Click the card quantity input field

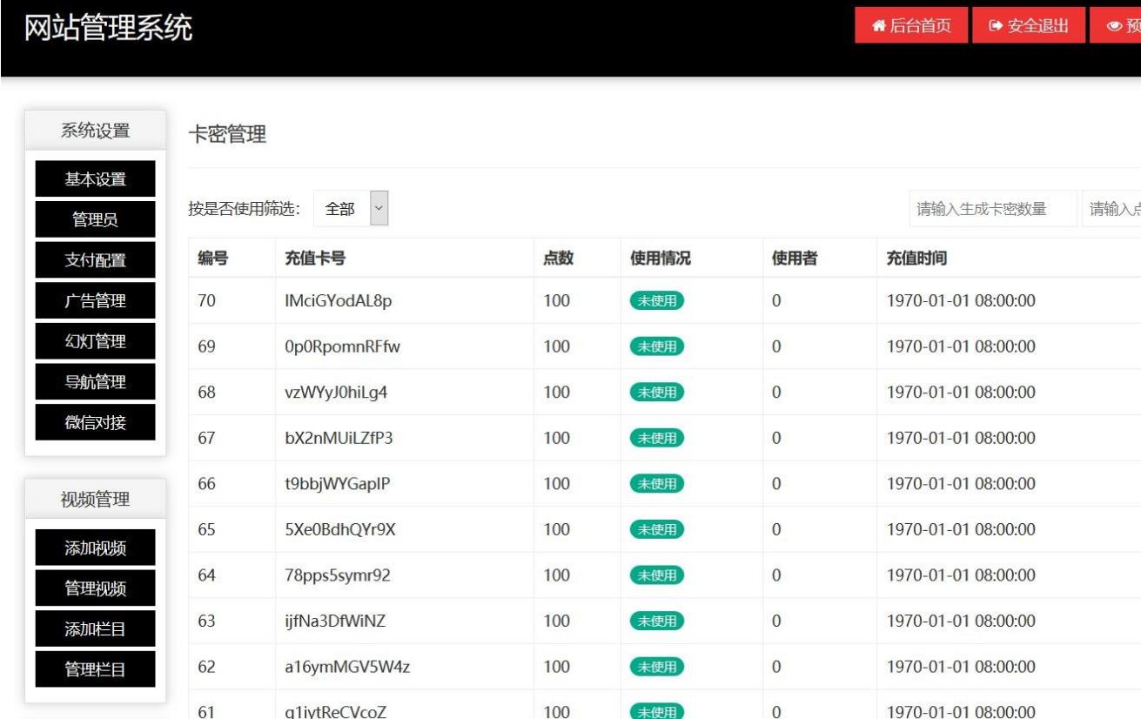coord(993,208)
